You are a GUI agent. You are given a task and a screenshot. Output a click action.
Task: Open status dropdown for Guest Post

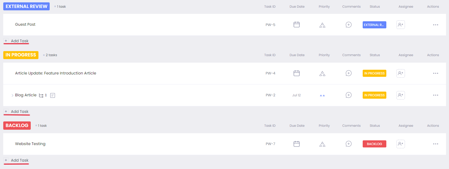[x=374, y=25]
